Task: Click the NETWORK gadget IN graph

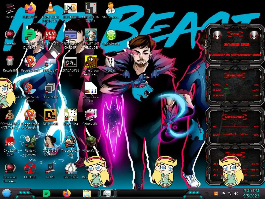Action: [x=235, y=126]
